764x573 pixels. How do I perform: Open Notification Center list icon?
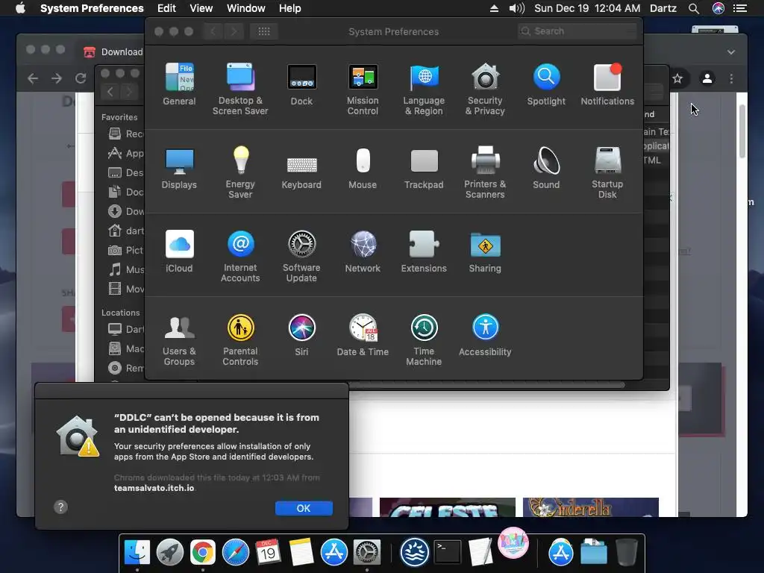pyautogui.click(x=740, y=8)
